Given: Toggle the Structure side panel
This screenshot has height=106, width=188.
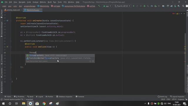Looking at the screenshot, I should 1,59.
